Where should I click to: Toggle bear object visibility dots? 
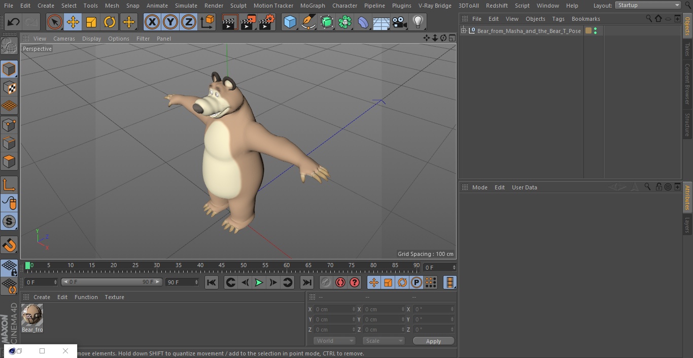coord(595,31)
